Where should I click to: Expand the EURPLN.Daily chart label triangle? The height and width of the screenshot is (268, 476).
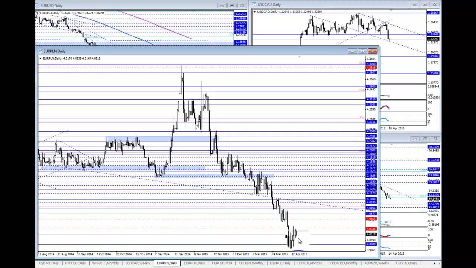coord(41,58)
